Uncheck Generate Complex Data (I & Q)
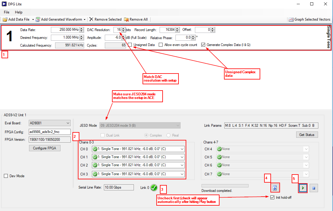The height and width of the screenshot is (211, 333). (x=203, y=45)
